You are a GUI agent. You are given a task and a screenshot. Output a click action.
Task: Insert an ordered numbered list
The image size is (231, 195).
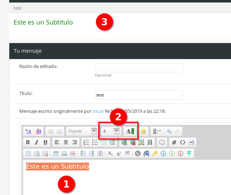[x=86, y=142]
